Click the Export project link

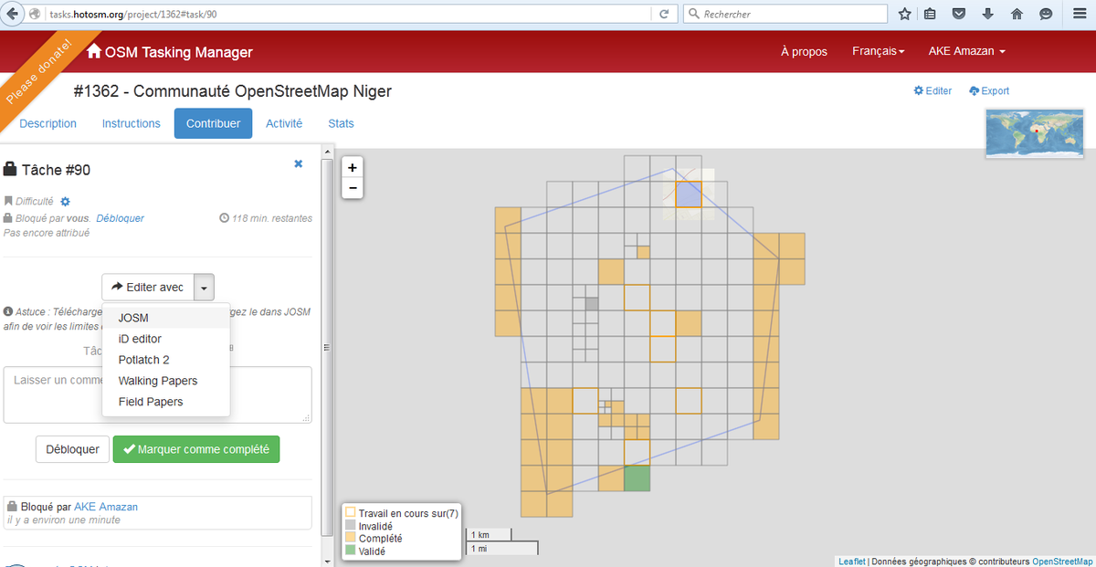(989, 90)
